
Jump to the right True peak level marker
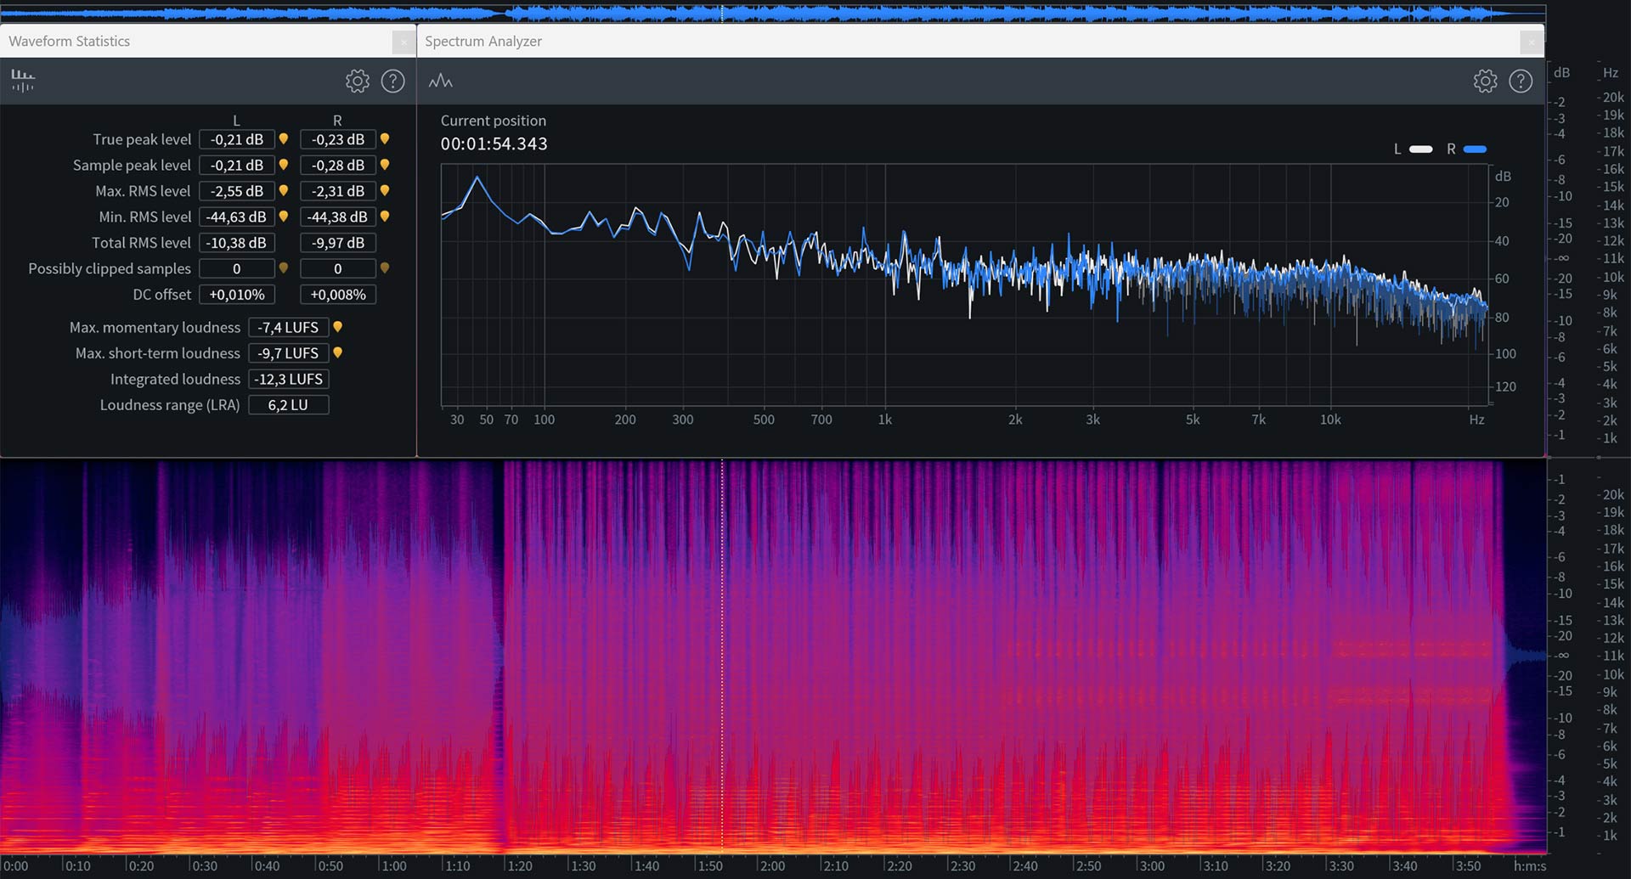point(385,139)
